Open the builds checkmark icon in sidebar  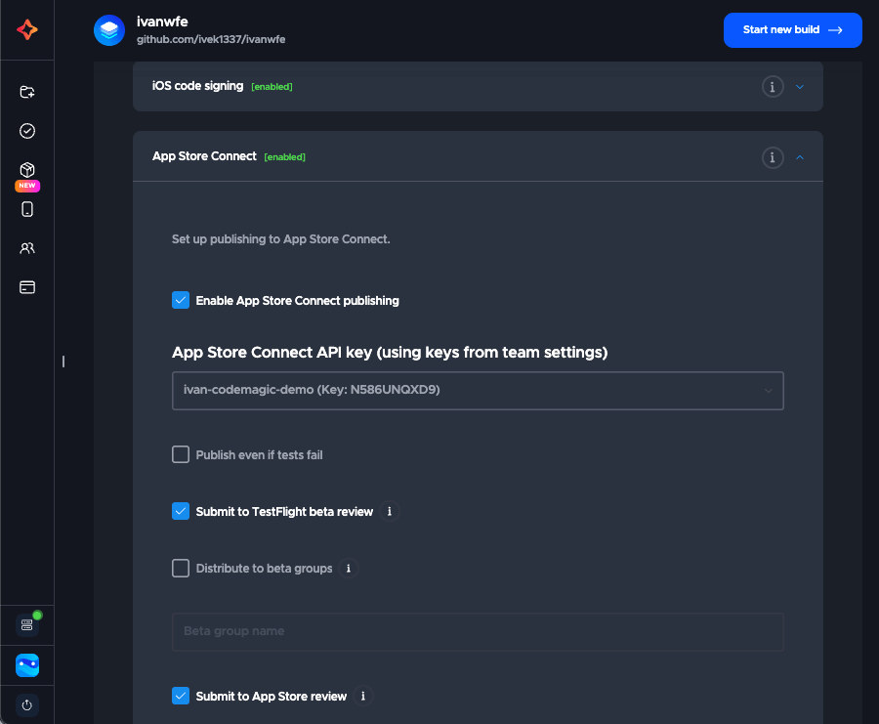pos(27,131)
